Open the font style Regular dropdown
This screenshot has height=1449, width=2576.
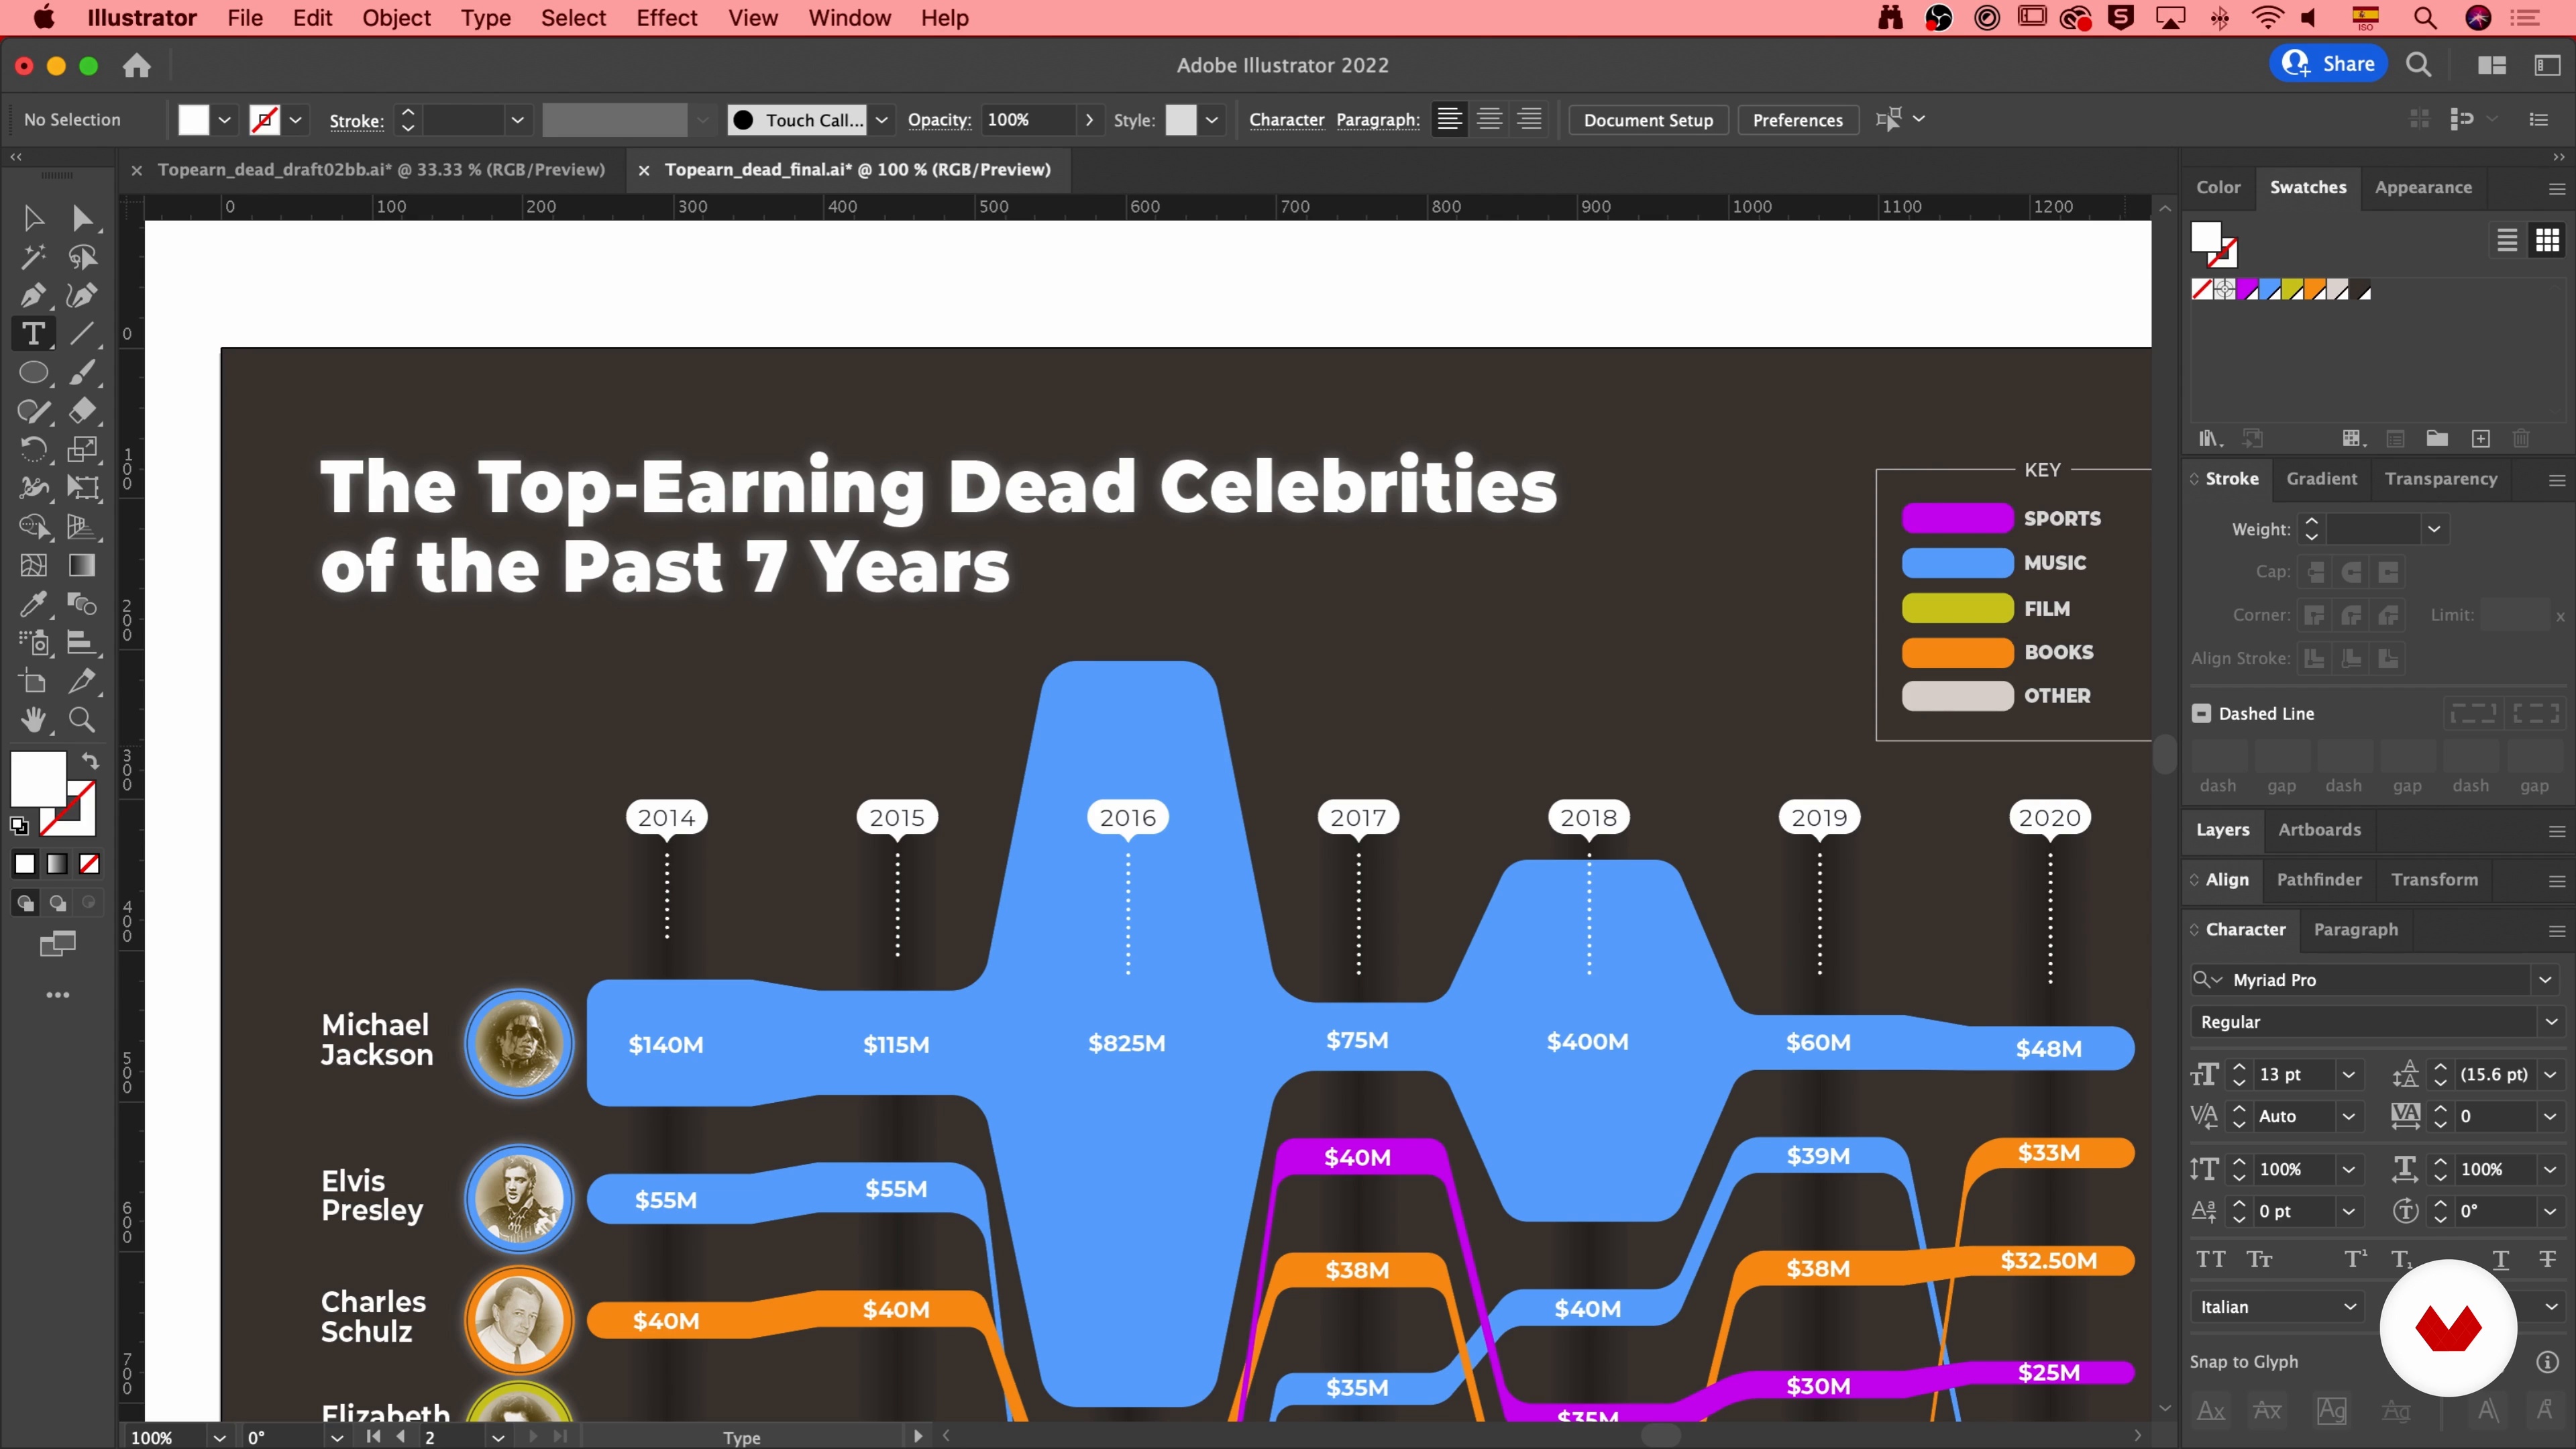pyautogui.click(x=2550, y=1022)
